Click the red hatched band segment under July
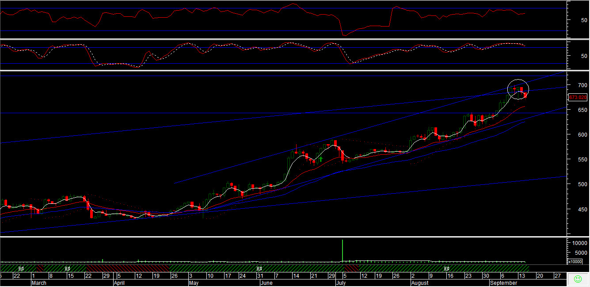 pos(351,268)
